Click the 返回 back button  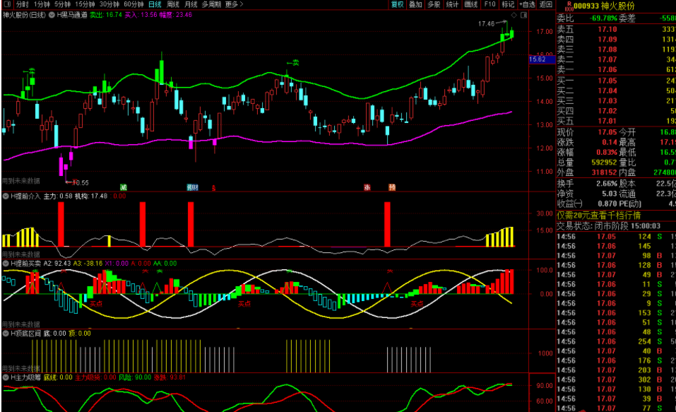point(546,4)
